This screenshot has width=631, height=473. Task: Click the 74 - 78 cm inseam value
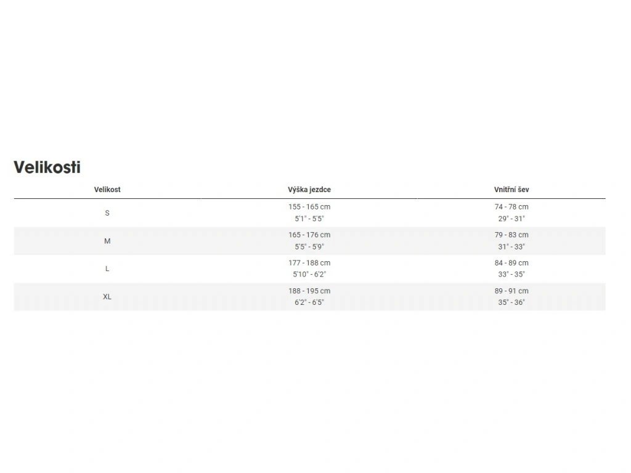511,207
